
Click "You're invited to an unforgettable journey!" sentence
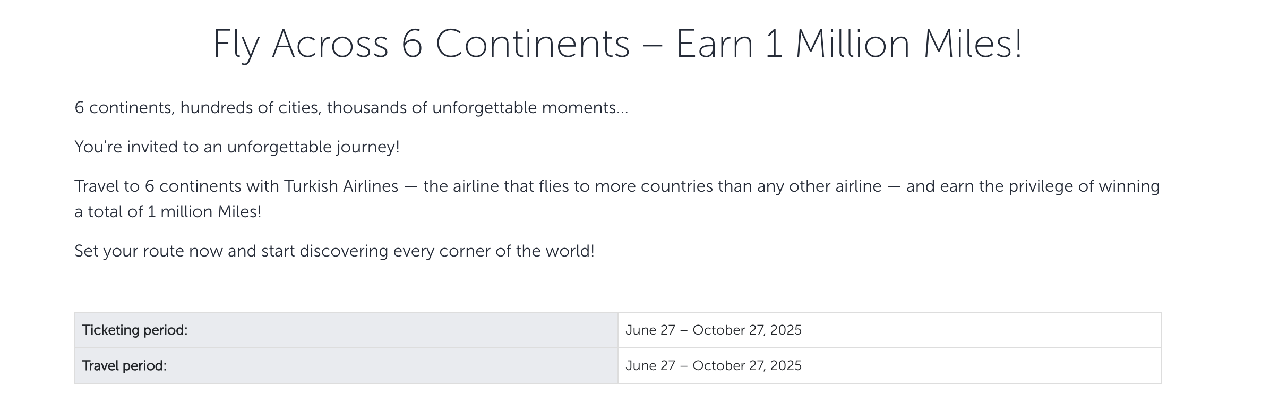(237, 147)
